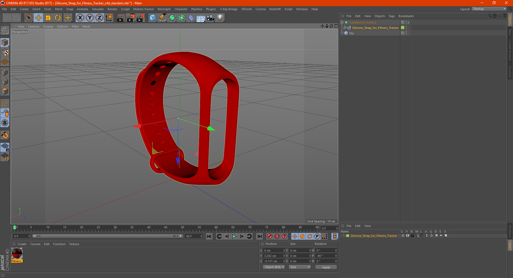
Task: Toggle Autokeying red circle button
Action: (277, 236)
